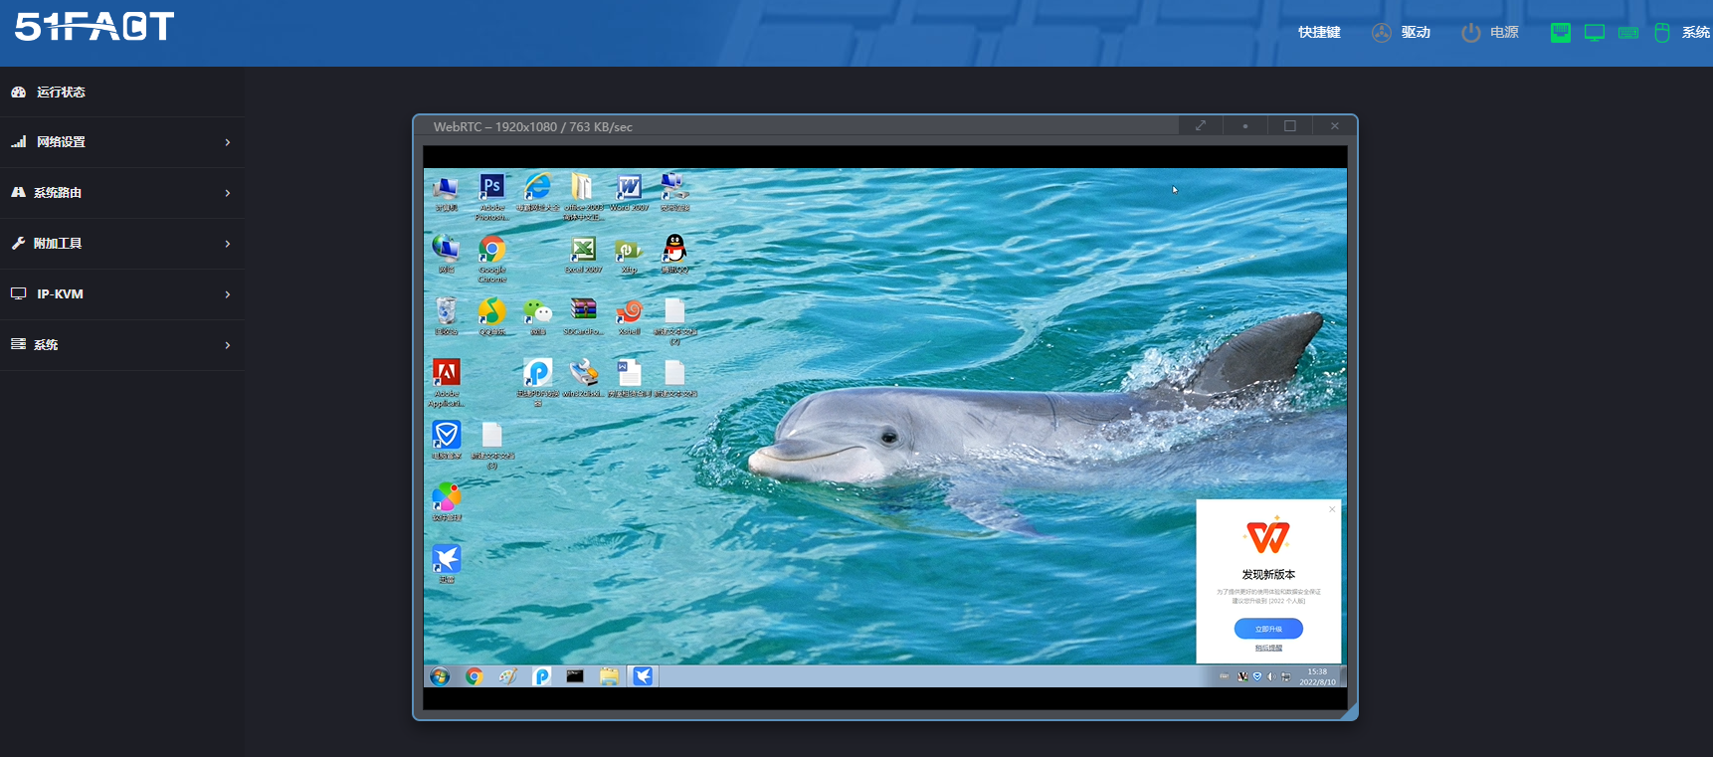Screen dimensions: 1713x757
Task: Select the WeChat green bubble icon
Action: point(537,315)
